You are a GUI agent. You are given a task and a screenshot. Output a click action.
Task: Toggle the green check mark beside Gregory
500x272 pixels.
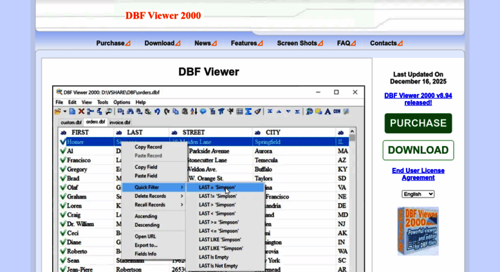tap(63, 169)
